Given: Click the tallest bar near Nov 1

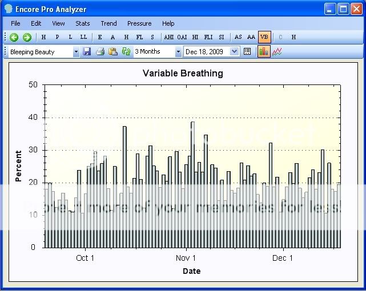Looking at the screenshot, I should [x=192, y=183].
